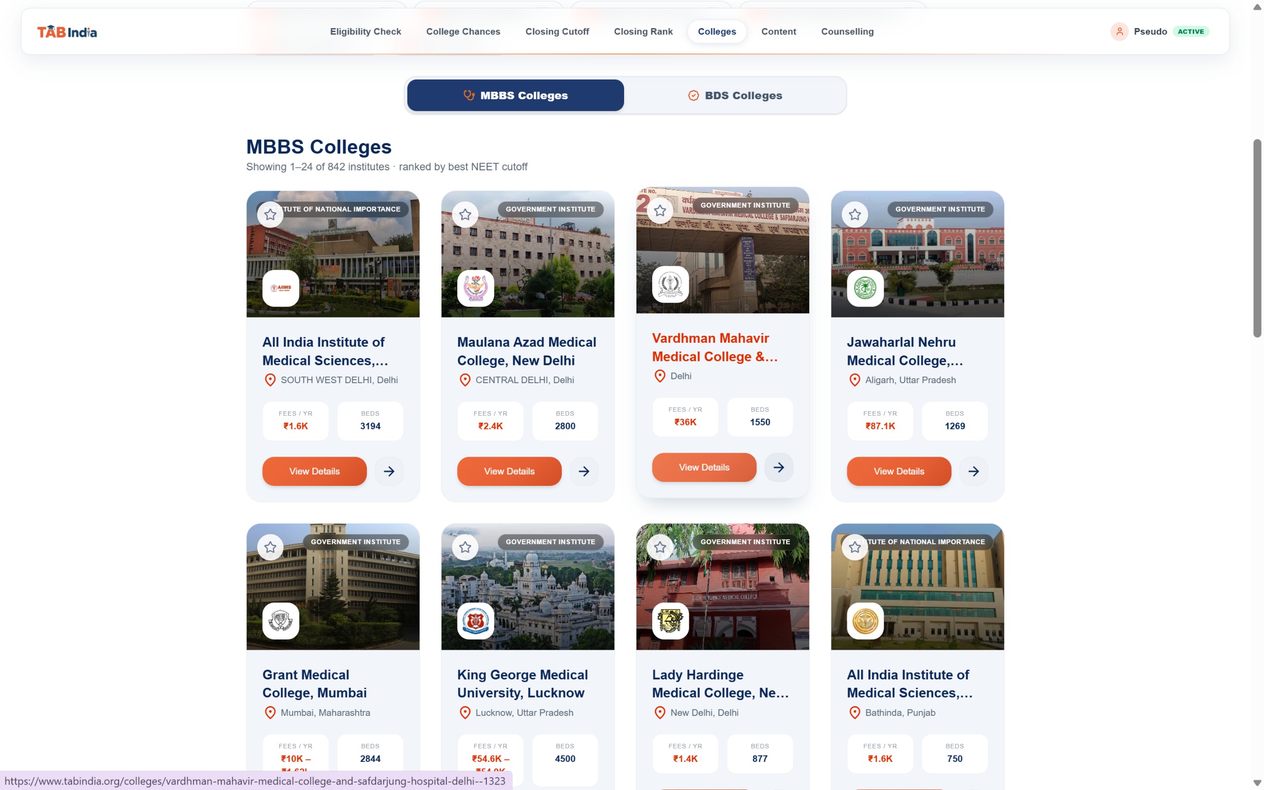Open Closing Rank nav item
This screenshot has height=790, width=1264.
coord(643,31)
